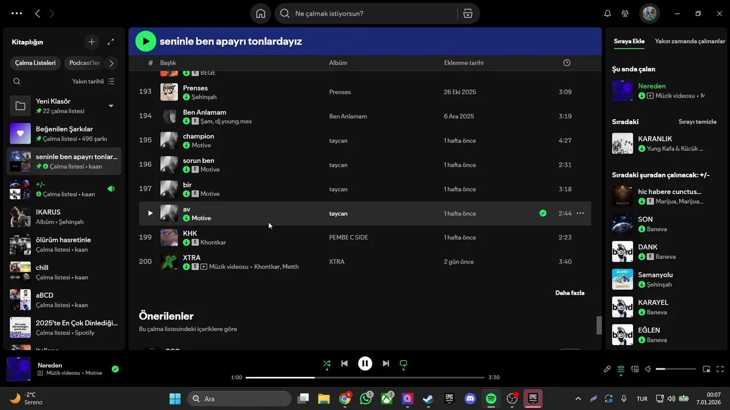Open the taycan album link for champion
730x410 pixels.
[338, 141]
